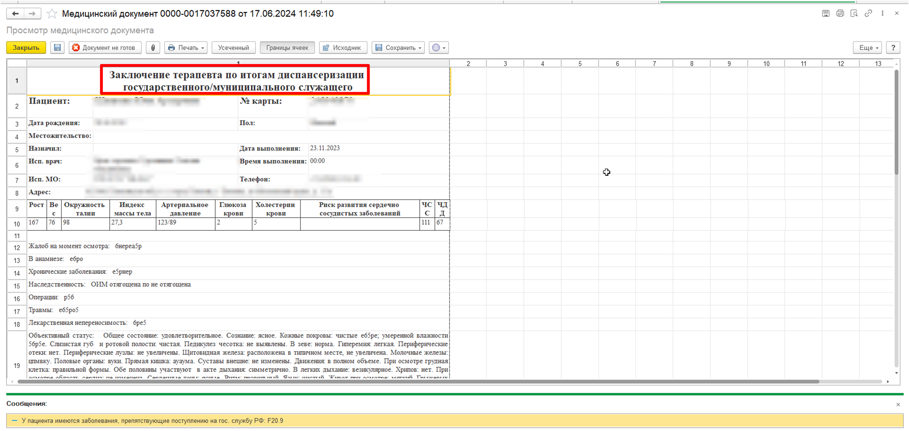Image resolution: width=909 pixels, height=431 pixels.
Task: Toggle the Границы ячеек button
Action: coord(287,48)
